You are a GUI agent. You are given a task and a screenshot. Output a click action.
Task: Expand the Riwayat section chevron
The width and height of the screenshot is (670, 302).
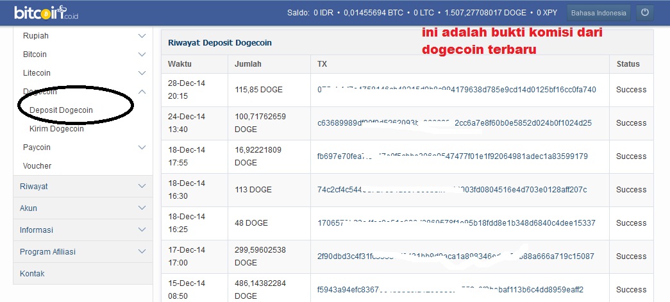pyautogui.click(x=142, y=186)
